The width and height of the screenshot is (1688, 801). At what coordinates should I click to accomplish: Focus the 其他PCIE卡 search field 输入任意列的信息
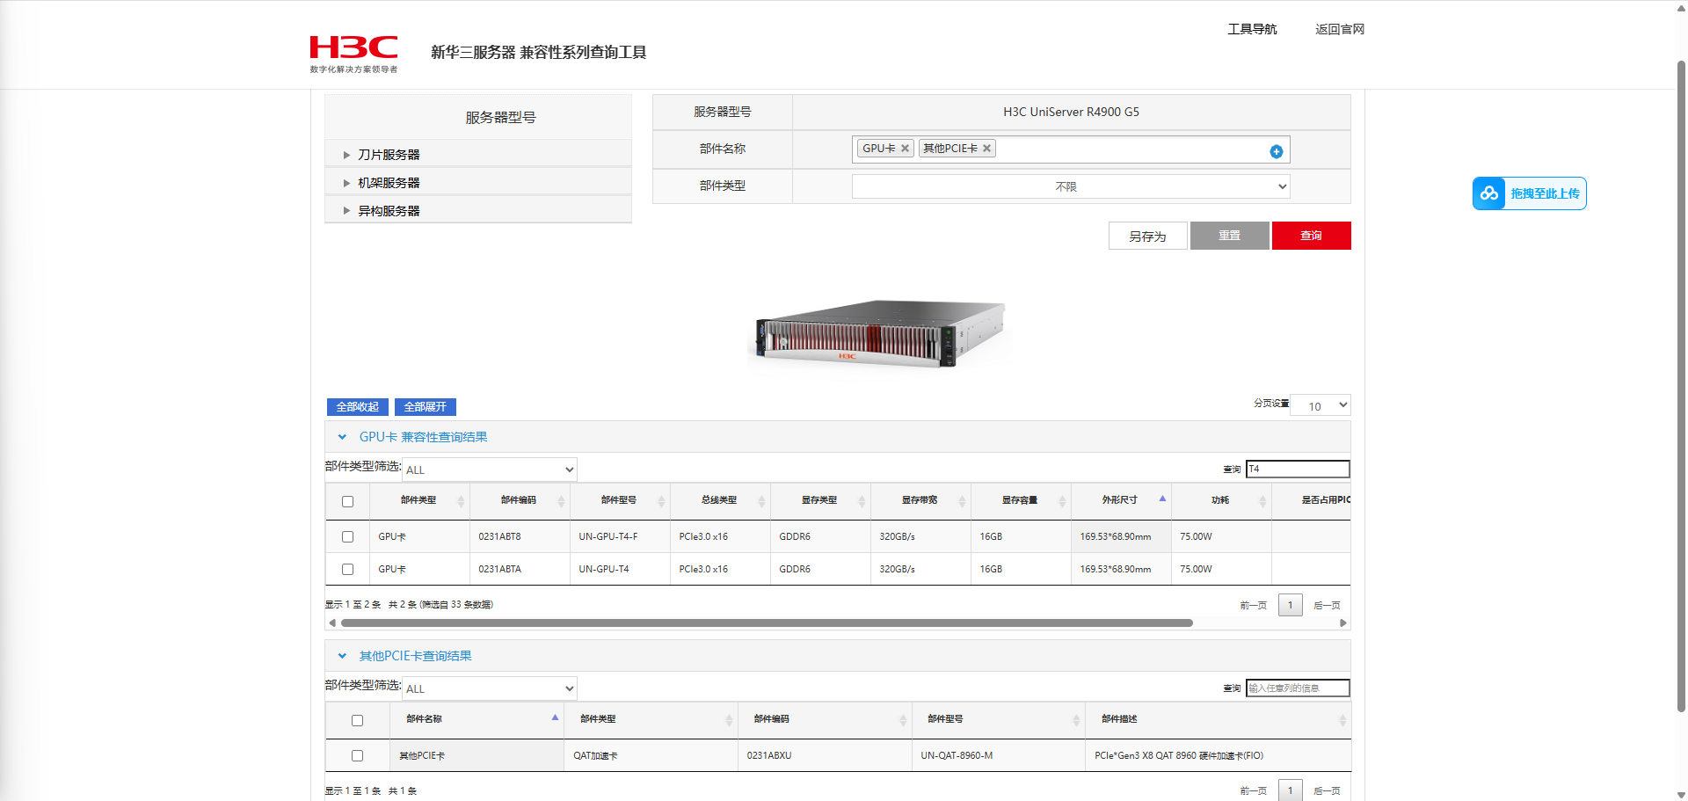coord(1298,688)
